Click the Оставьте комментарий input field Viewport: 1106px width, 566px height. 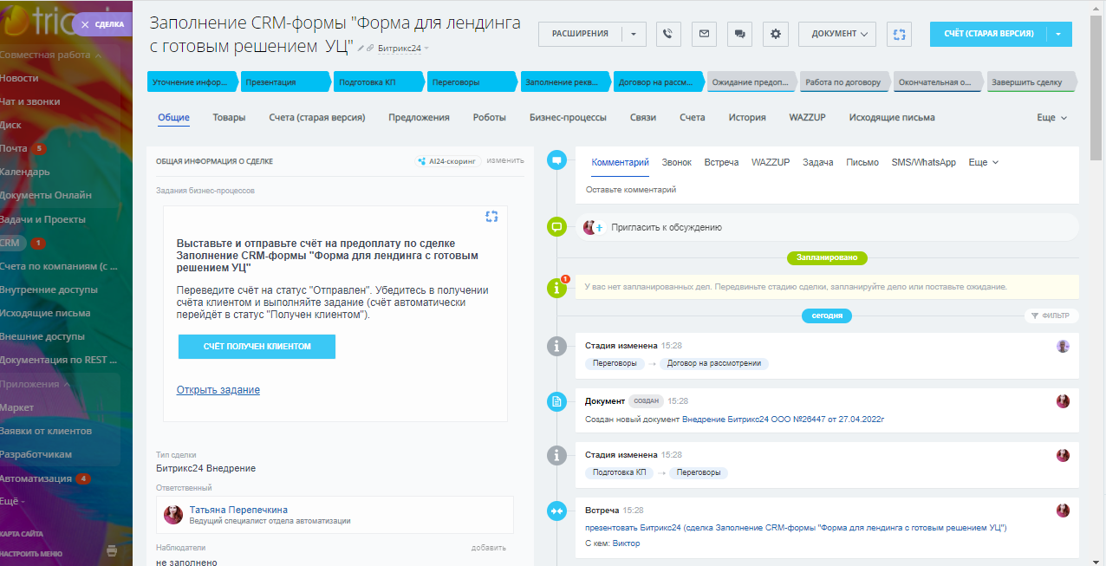coord(780,189)
